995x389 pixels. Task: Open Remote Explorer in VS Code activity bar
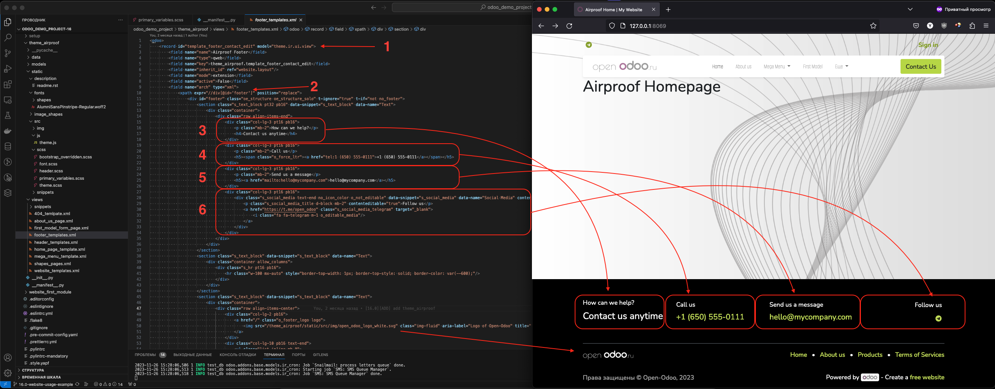point(7,100)
